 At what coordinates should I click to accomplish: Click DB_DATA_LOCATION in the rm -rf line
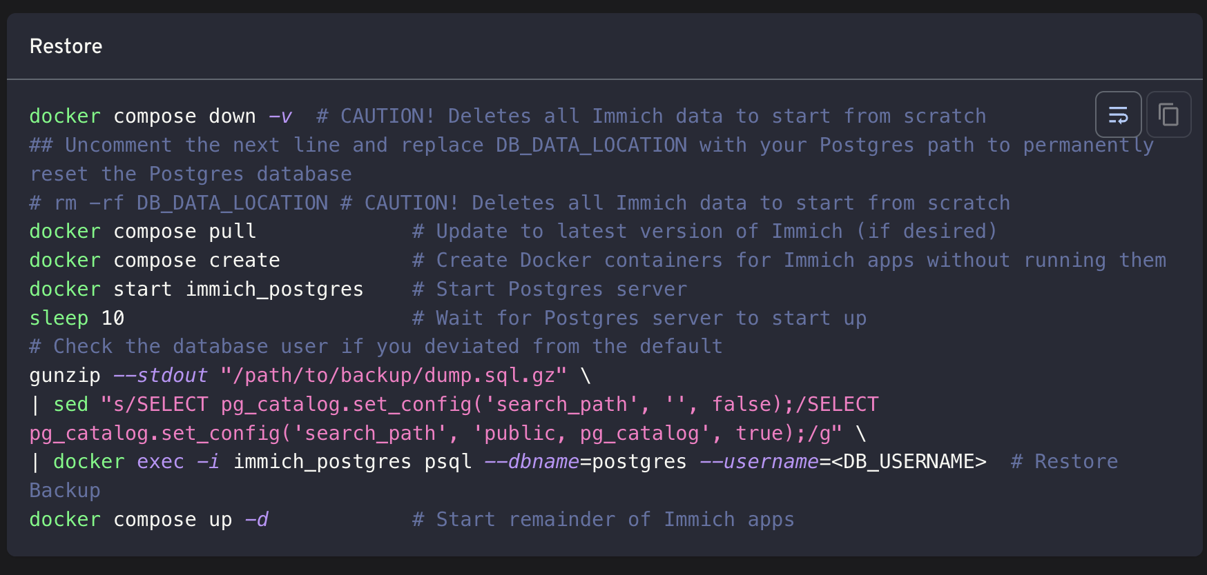(232, 203)
